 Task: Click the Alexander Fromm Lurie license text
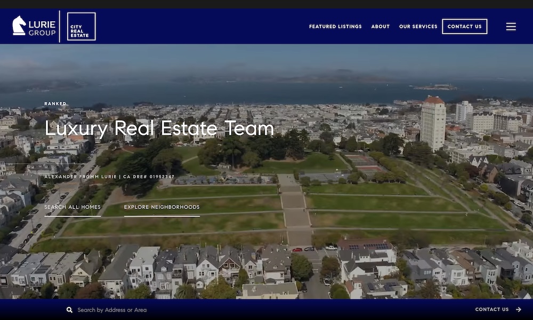tap(109, 177)
